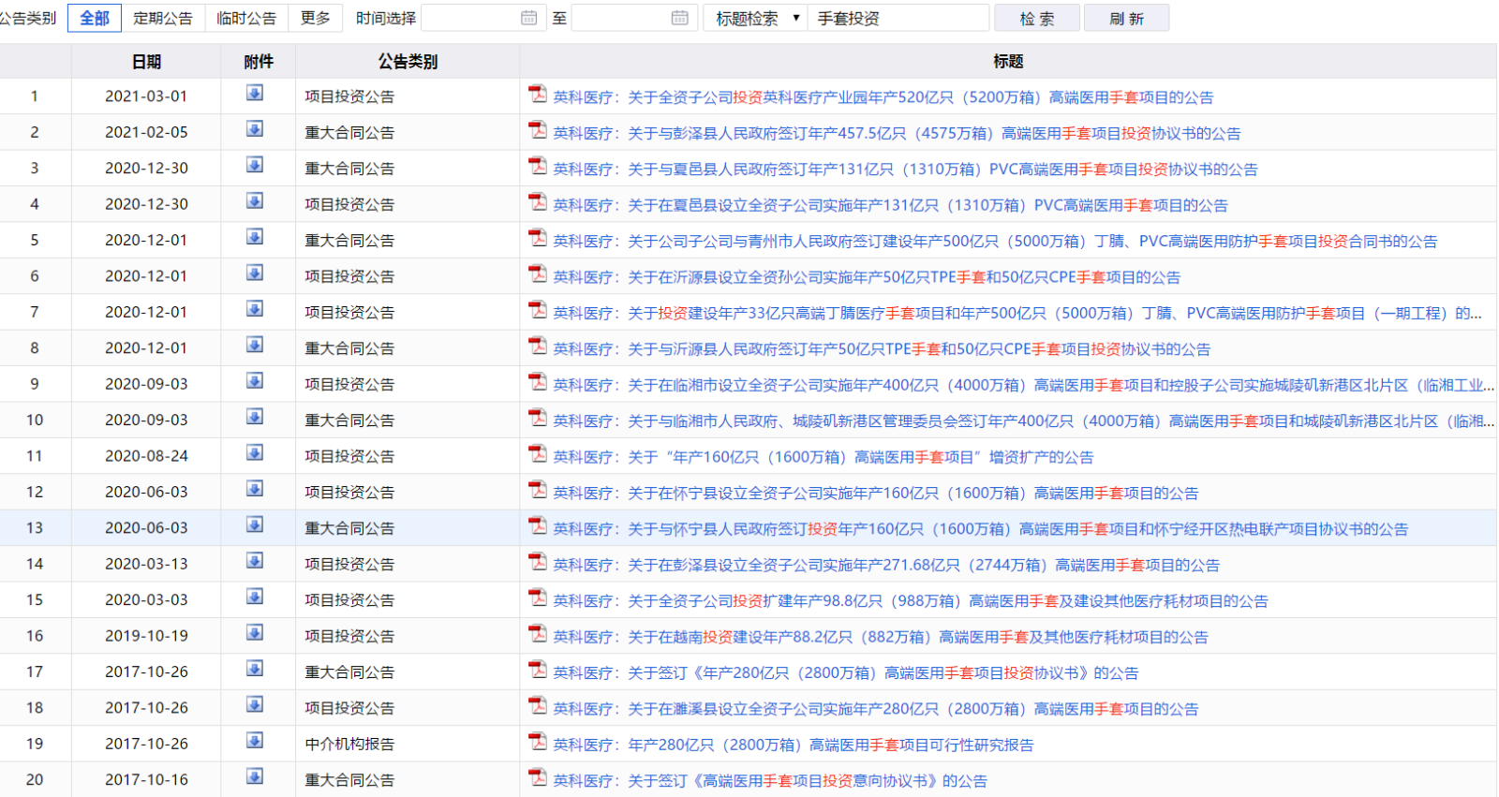Open announcement 扩建年产98.8亿只 (988万箱)
The width and height of the screenshot is (1499, 797).
pos(910,601)
